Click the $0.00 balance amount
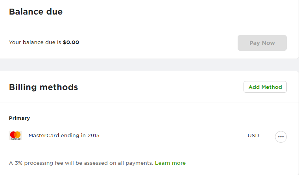Viewport: 299px width, 175px height. (x=71, y=42)
